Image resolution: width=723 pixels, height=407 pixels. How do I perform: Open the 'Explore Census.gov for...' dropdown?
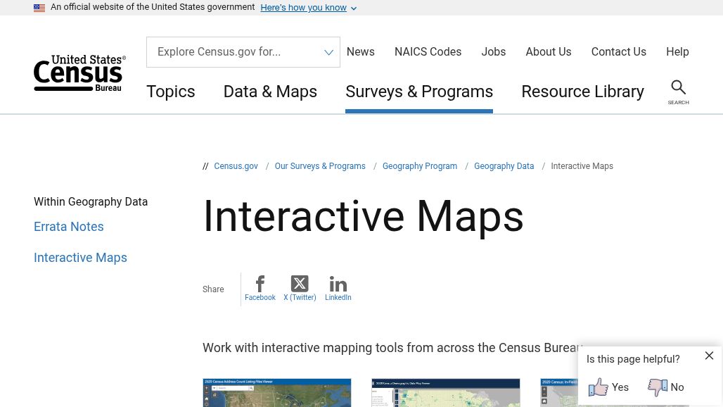pyautogui.click(x=243, y=52)
